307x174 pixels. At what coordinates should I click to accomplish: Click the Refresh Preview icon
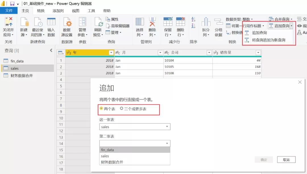coord(98,22)
